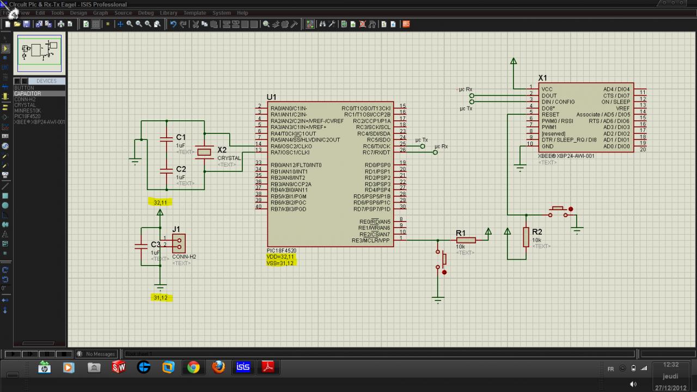This screenshot has height=392, width=697.
Task: Click the Print icon in toolbar
Action: [x=60, y=24]
